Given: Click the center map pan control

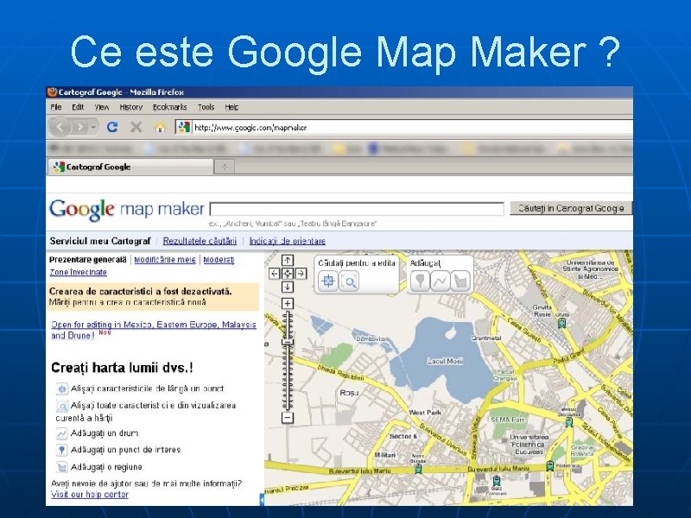Looking at the screenshot, I should click(x=288, y=274).
